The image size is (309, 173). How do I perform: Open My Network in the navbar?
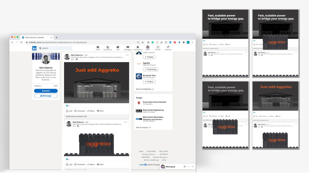tap(108, 48)
